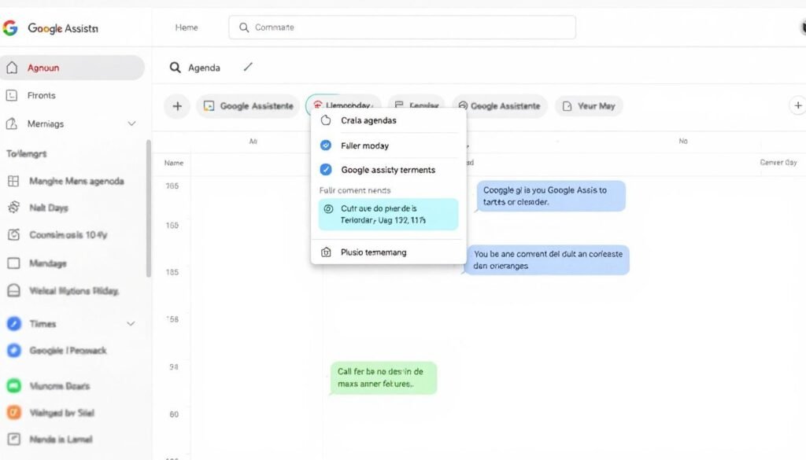This screenshot has height=460, width=806.
Task: Click the camera icon beside Plusio tememang
Action: (x=326, y=252)
